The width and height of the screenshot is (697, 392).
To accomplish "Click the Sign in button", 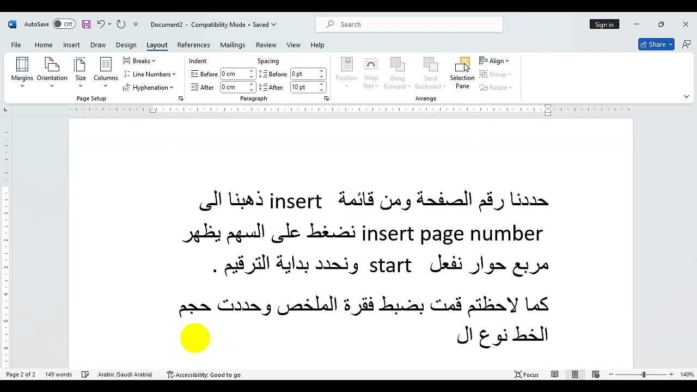I will pyautogui.click(x=604, y=24).
